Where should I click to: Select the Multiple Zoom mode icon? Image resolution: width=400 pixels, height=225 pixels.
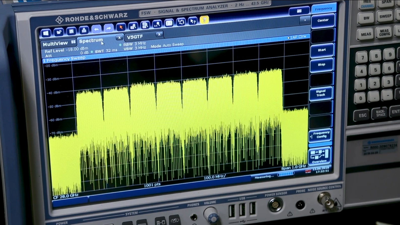coord(145,25)
